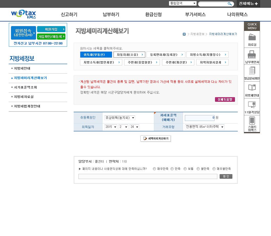Viewport: 271px width, 236px height.
Task: Click the Wetax logo
Action: pyautogui.click(x=24, y=14)
